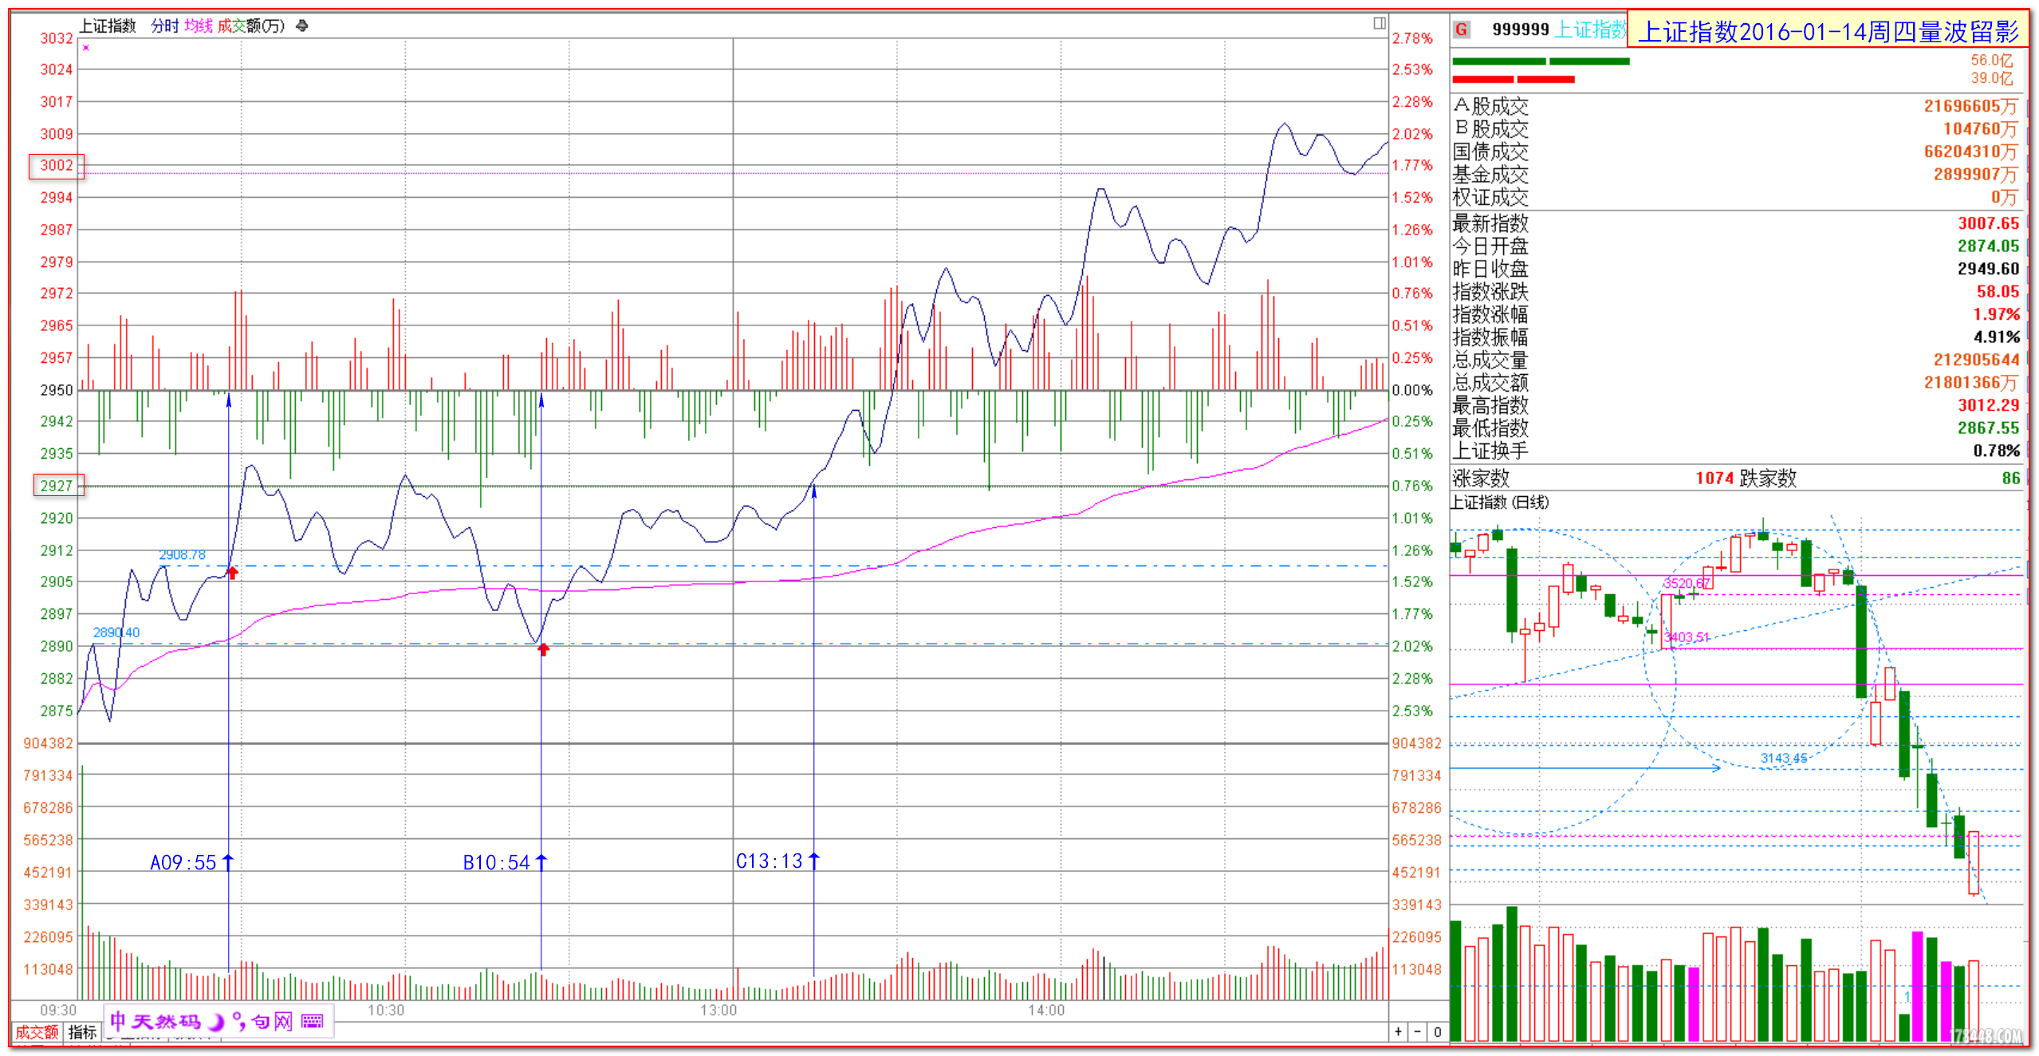The height and width of the screenshot is (1056, 2039).
Task: Click the 3143.45 label on the daily chart
Action: click(x=1784, y=758)
